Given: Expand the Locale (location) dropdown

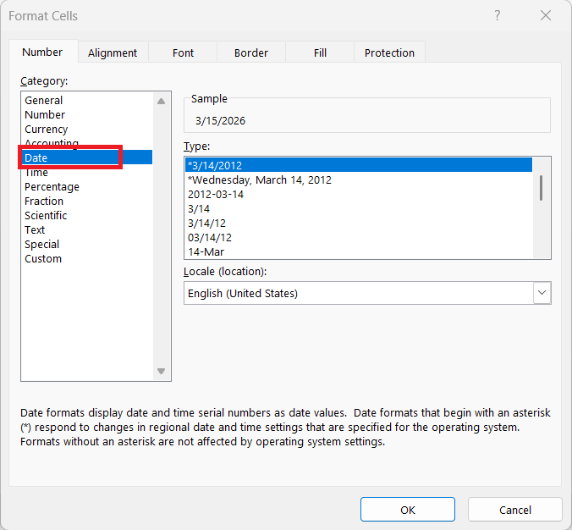Looking at the screenshot, I should point(542,293).
